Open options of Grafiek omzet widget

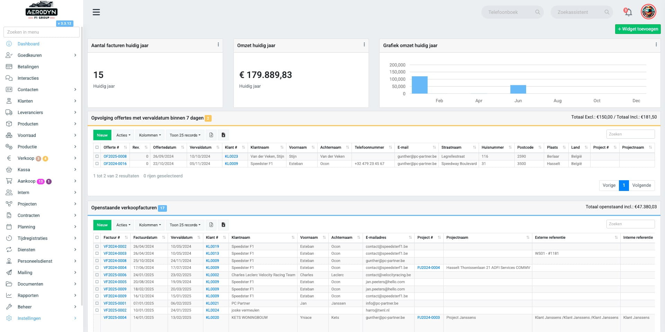point(656,45)
